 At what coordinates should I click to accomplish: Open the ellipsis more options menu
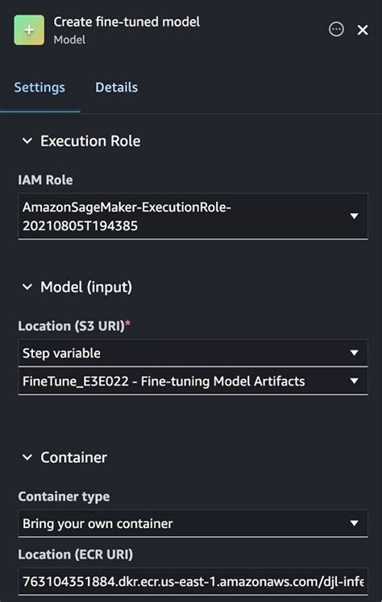point(336,29)
